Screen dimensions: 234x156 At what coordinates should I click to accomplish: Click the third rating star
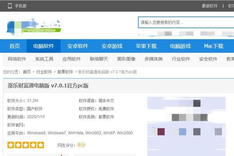click(26, 145)
